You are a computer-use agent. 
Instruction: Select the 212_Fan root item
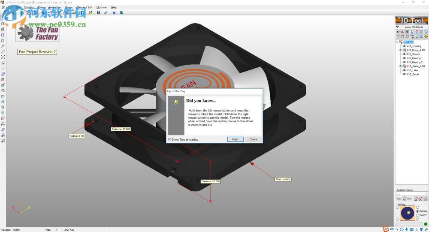(408, 42)
